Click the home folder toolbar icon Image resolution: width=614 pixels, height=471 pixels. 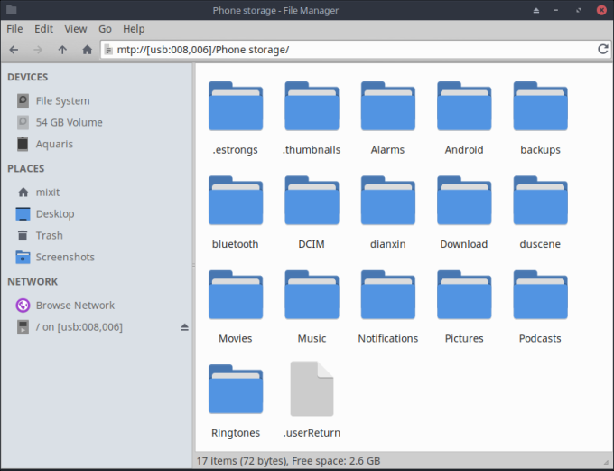click(87, 50)
